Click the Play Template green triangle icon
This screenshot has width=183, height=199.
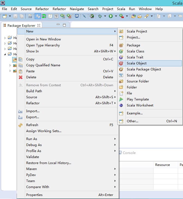click(x=121, y=99)
